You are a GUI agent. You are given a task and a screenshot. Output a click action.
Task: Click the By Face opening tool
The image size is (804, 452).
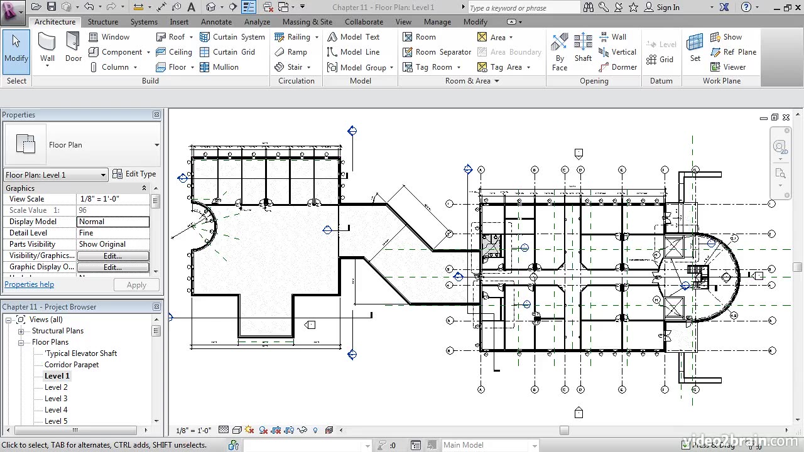(560, 52)
